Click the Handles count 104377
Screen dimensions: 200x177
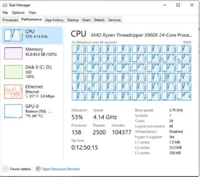tap(122, 132)
